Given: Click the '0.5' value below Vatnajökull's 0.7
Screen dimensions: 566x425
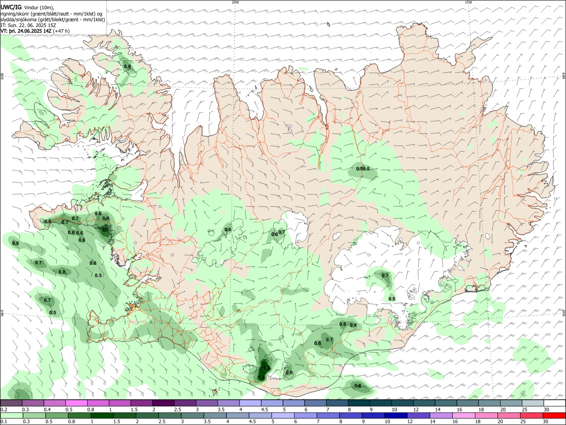Looking at the screenshot, I should (x=392, y=299).
